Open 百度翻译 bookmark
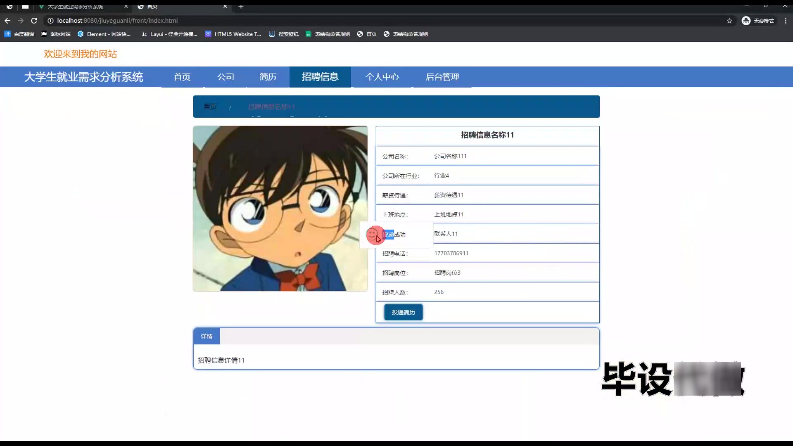Image resolution: width=793 pixels, height=446 pixels. pos(19,34)
